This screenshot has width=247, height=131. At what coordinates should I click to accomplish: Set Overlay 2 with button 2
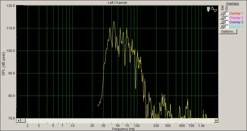click(222, 18)
